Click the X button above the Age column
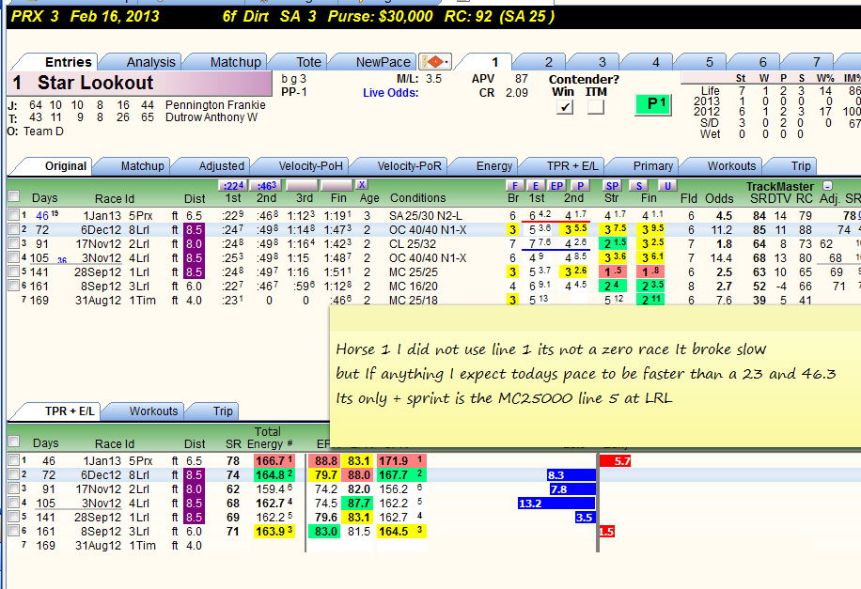Viewport: 861px width, 589px height. (x=361, y=185)
